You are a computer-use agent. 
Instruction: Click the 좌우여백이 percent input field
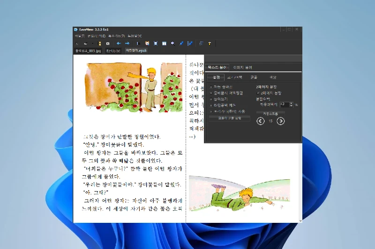(x=285, y=104)
